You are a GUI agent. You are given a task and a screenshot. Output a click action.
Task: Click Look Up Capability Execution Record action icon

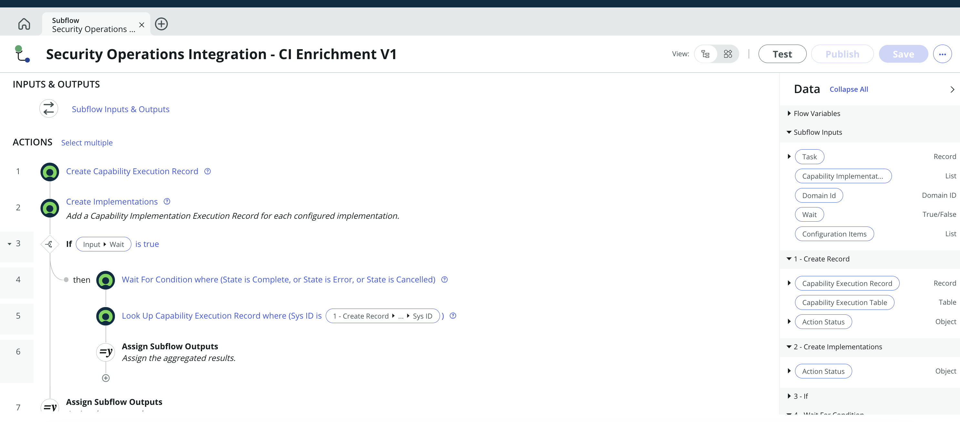(x=106, y=316)
